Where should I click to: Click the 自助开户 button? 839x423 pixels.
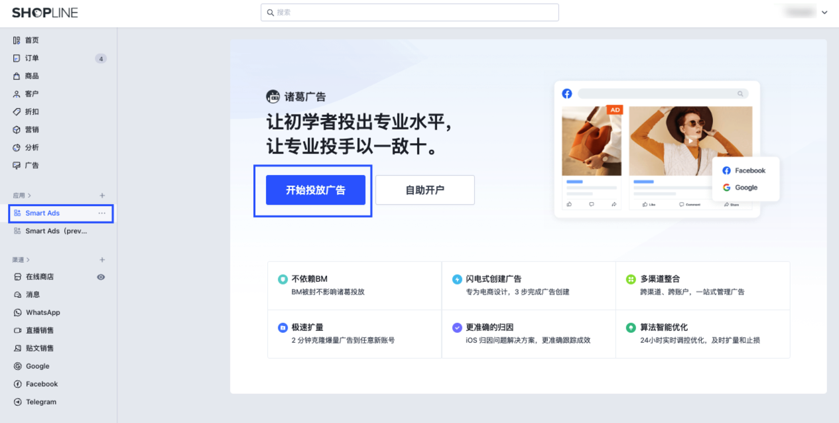[x=425, y=190]
